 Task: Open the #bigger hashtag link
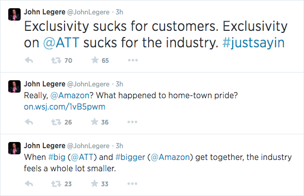click(x=130, y=157)
